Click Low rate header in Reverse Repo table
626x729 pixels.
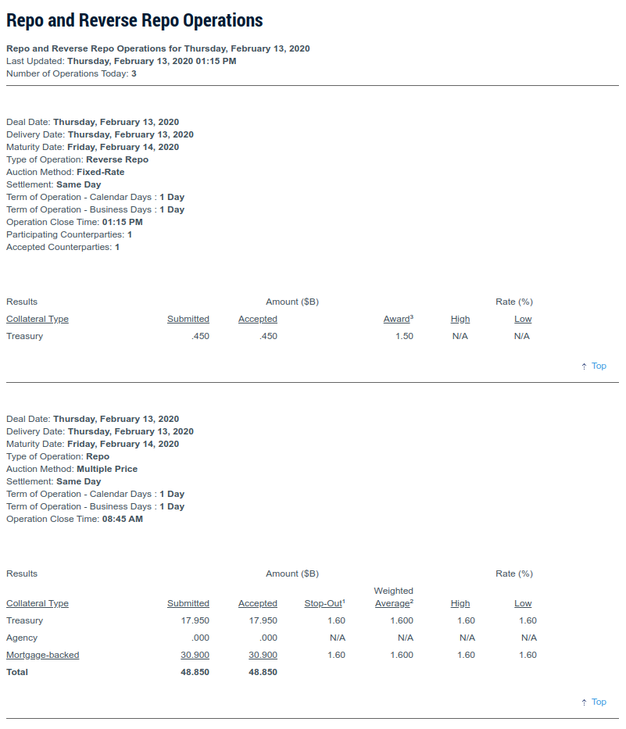(523, 319)
